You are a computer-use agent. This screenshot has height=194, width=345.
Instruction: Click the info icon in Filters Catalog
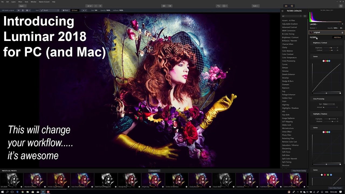305,16
